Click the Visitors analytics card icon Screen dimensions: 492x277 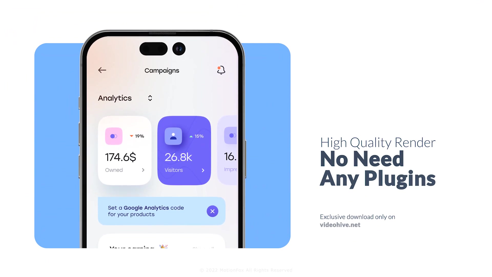173,136
